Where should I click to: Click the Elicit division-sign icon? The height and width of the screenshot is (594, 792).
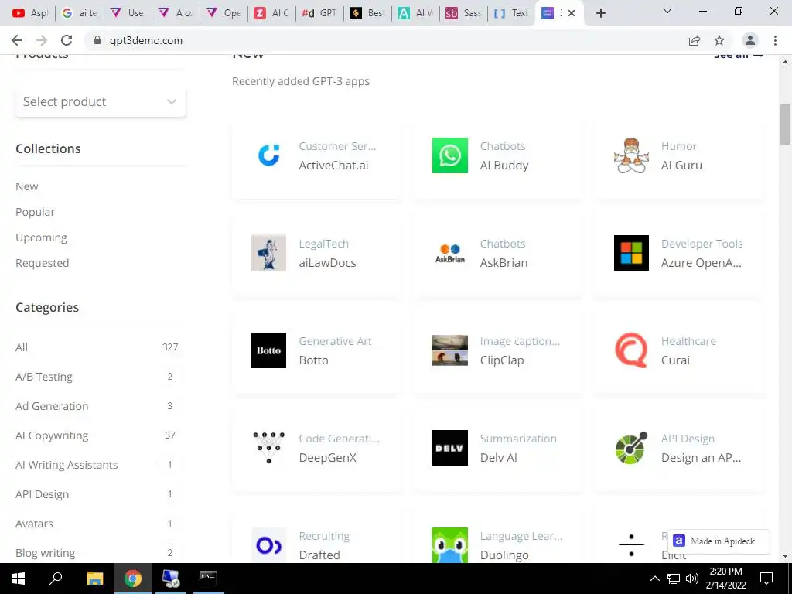tap(631, 545)
